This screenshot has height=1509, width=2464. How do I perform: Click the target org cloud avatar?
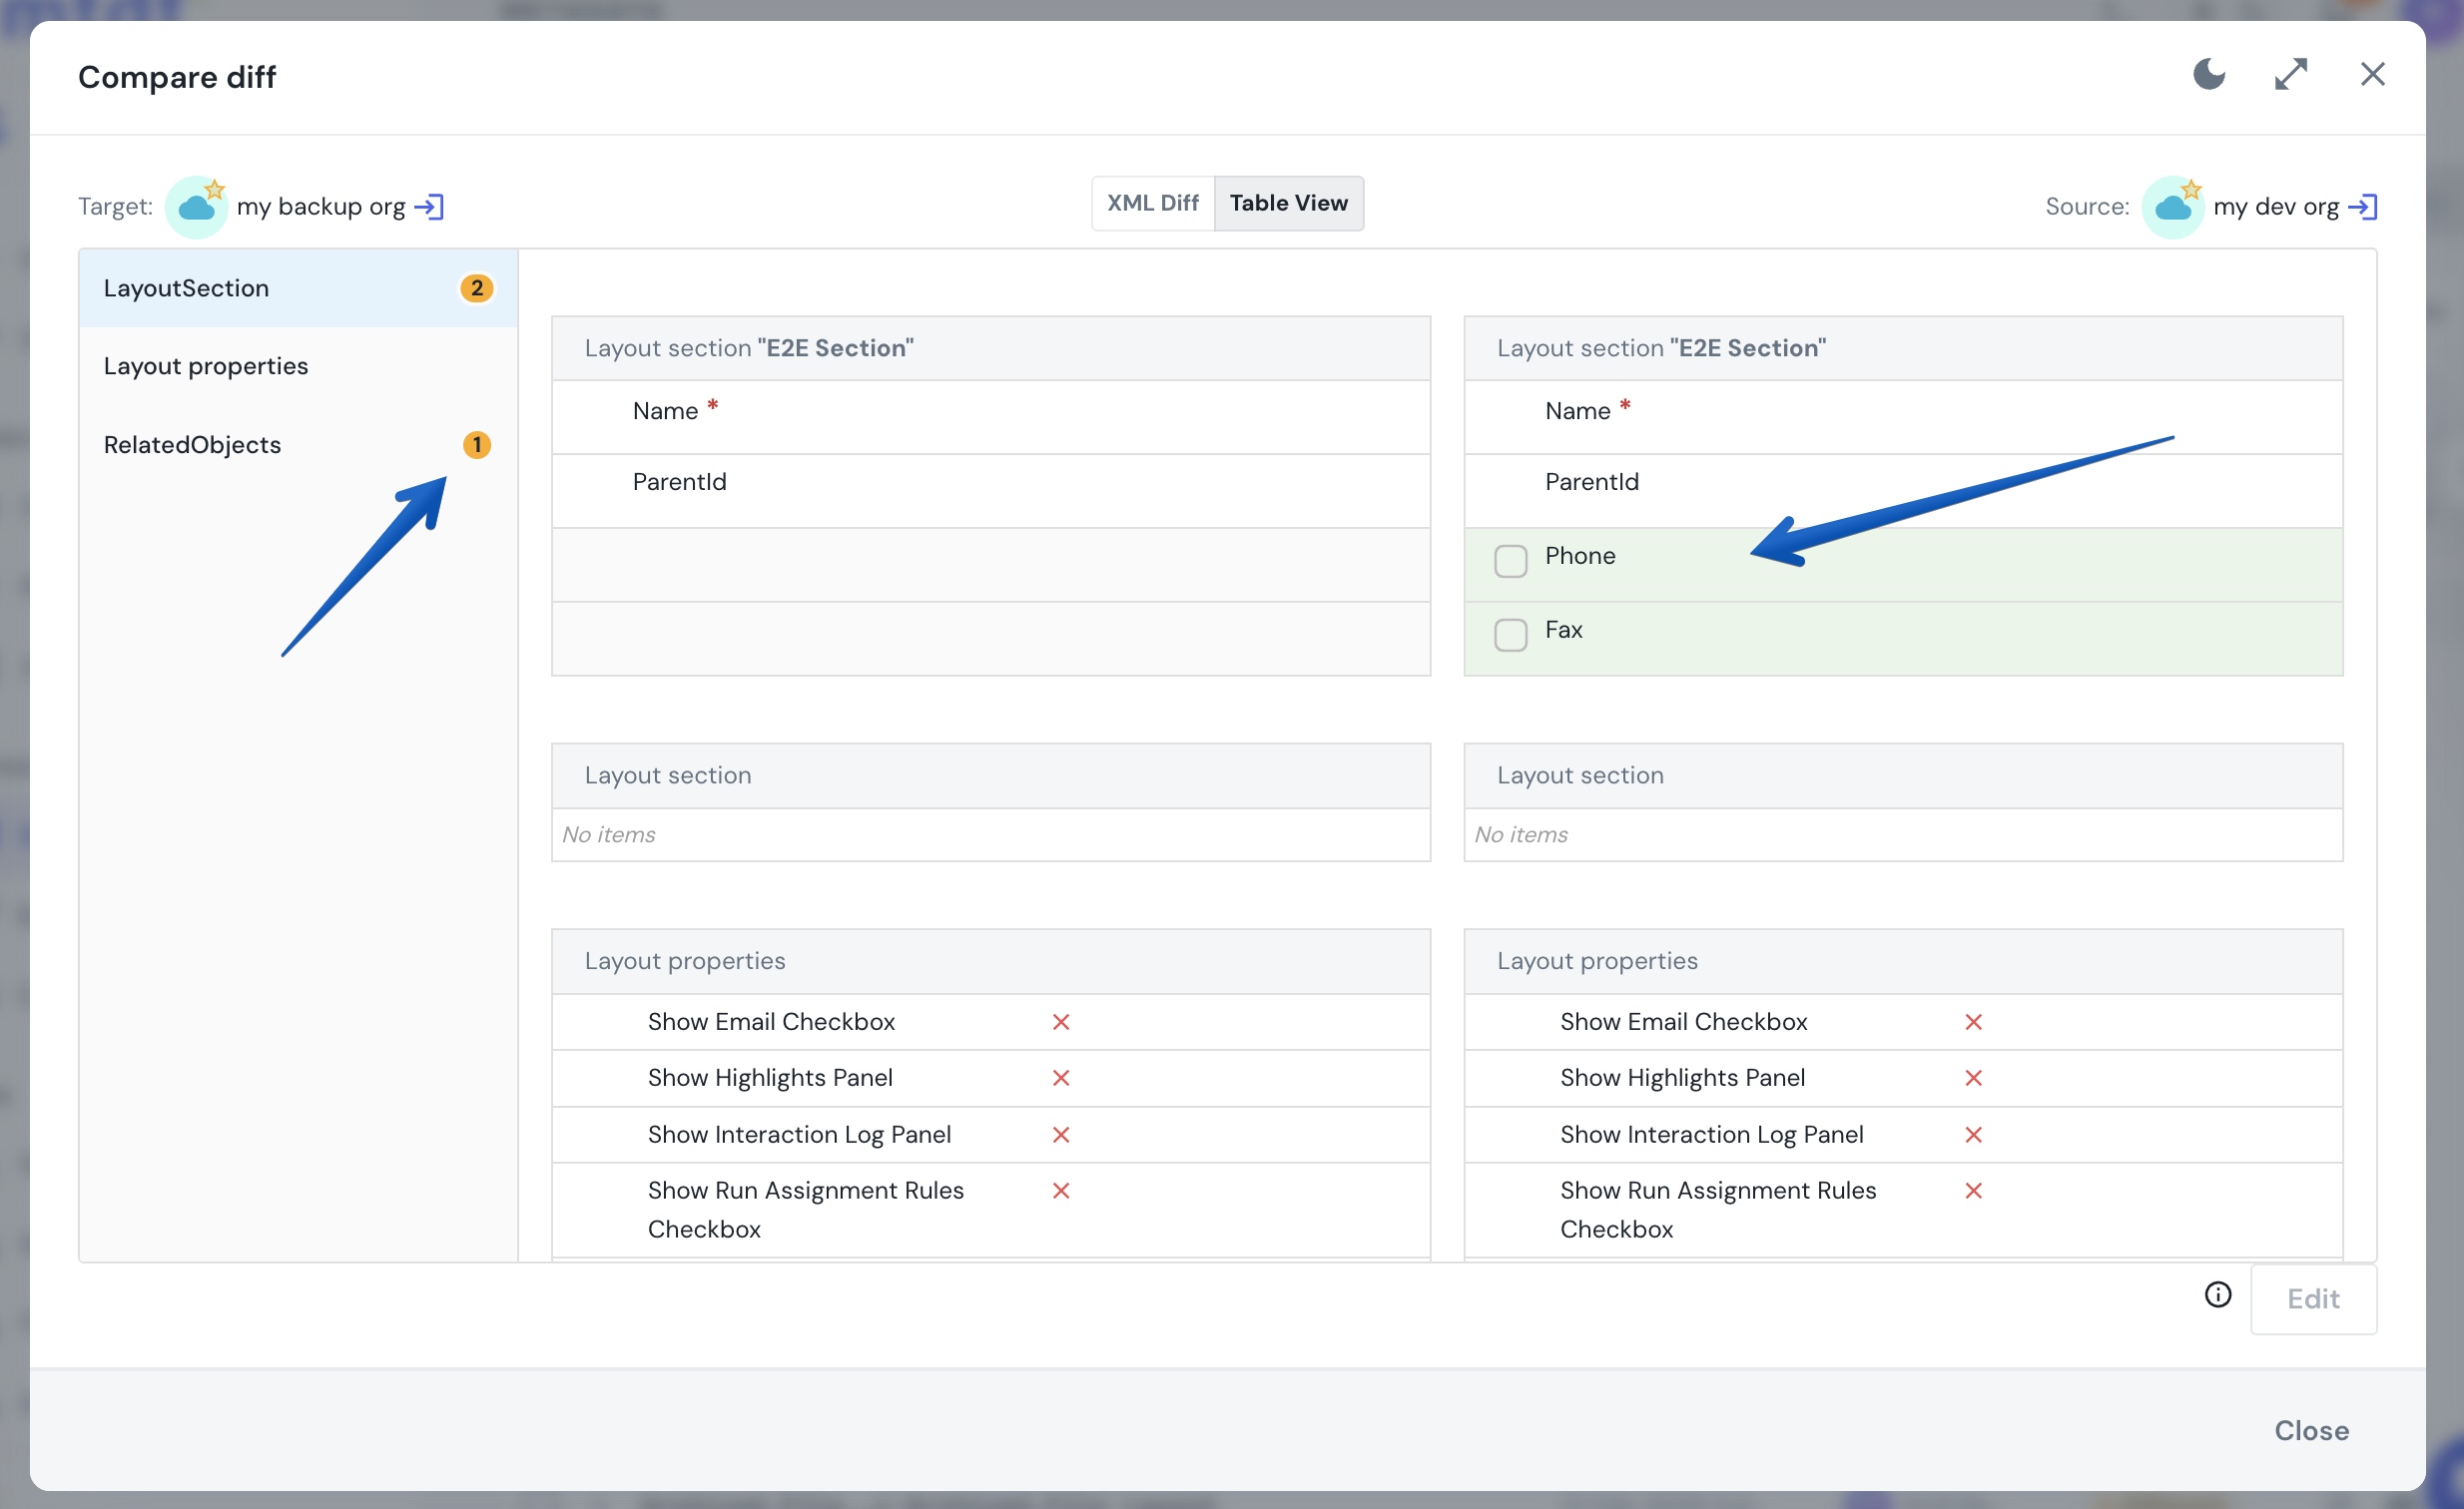pyautogui.click(x=196, y=207)
